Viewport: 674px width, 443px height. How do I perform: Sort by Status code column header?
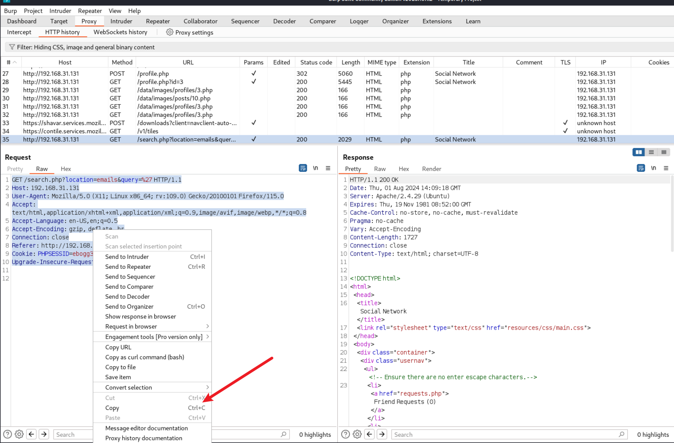pos(316,62)
